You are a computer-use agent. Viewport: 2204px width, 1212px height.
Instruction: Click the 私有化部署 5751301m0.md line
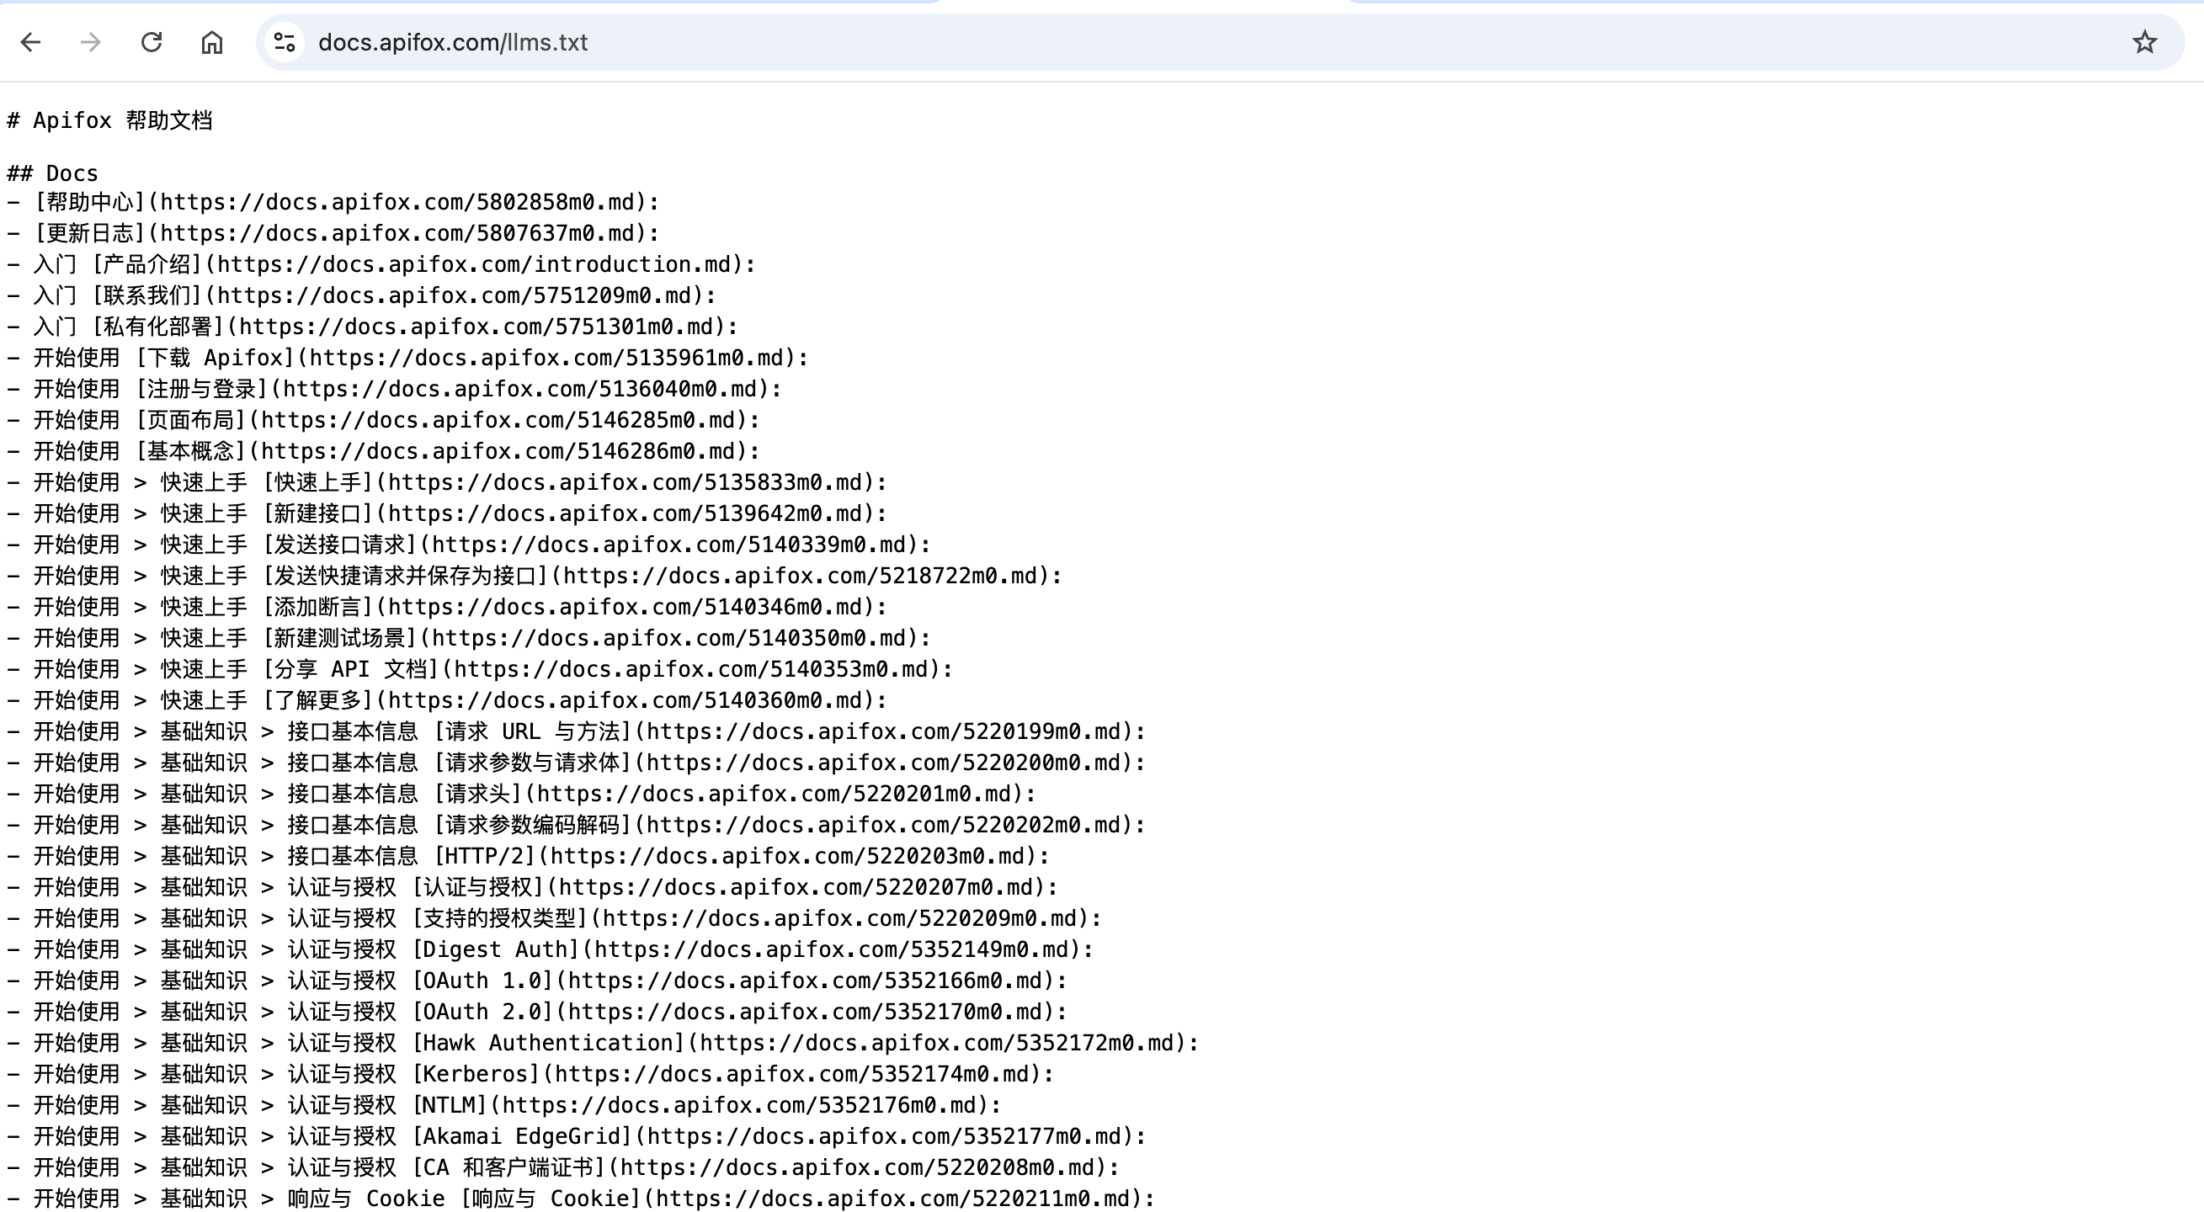tap(373, 327)
